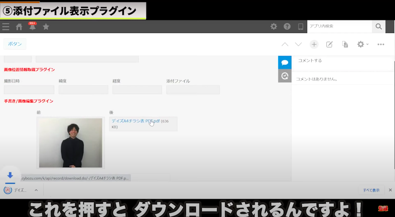The image size is (395, 217).
Task: Click the ボタン button
Action: (15, 44)
